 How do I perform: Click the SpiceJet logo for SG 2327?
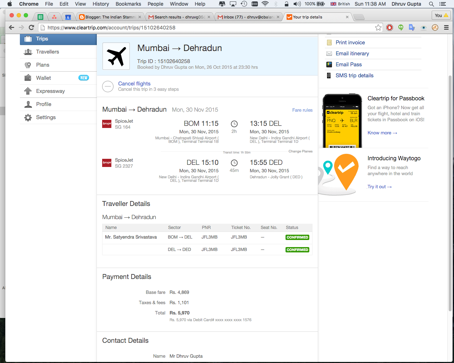107,162
